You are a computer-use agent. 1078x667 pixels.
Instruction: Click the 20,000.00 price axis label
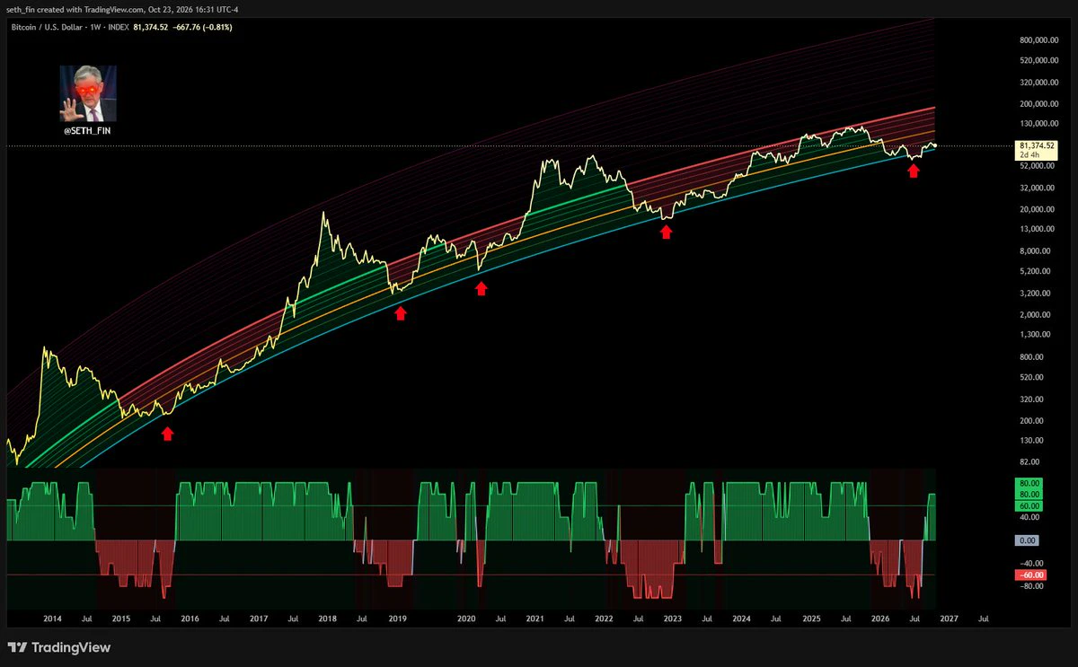coord(1038,209)
